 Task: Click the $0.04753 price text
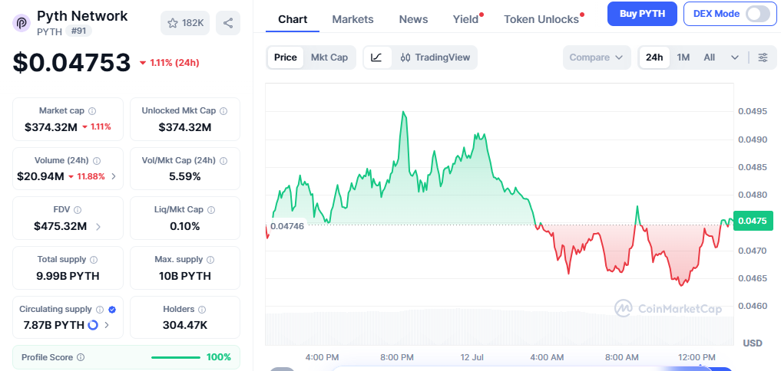(71, 63)
